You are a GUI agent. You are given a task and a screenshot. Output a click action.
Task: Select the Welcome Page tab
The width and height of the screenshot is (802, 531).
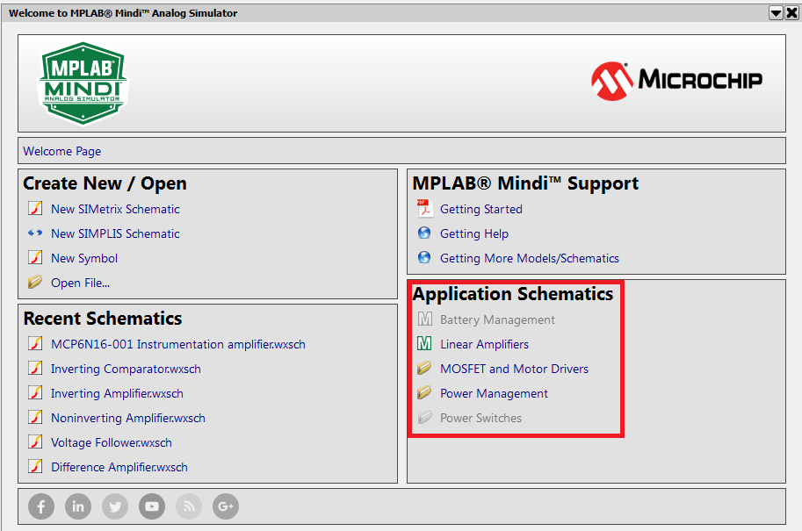(x=61, y=150)
